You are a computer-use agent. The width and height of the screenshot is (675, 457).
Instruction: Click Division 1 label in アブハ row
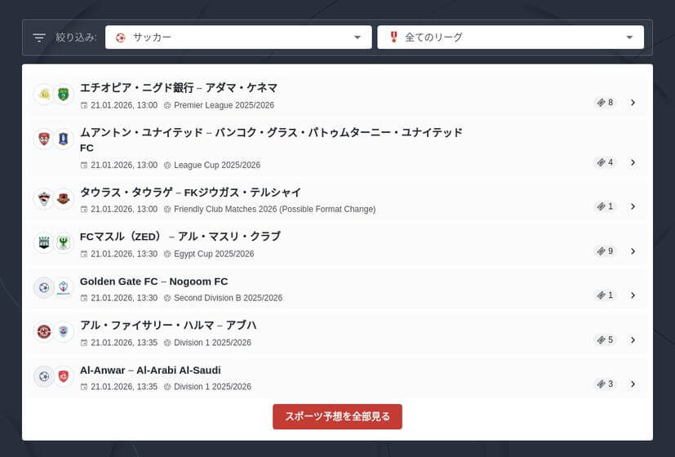pos(212,343)
